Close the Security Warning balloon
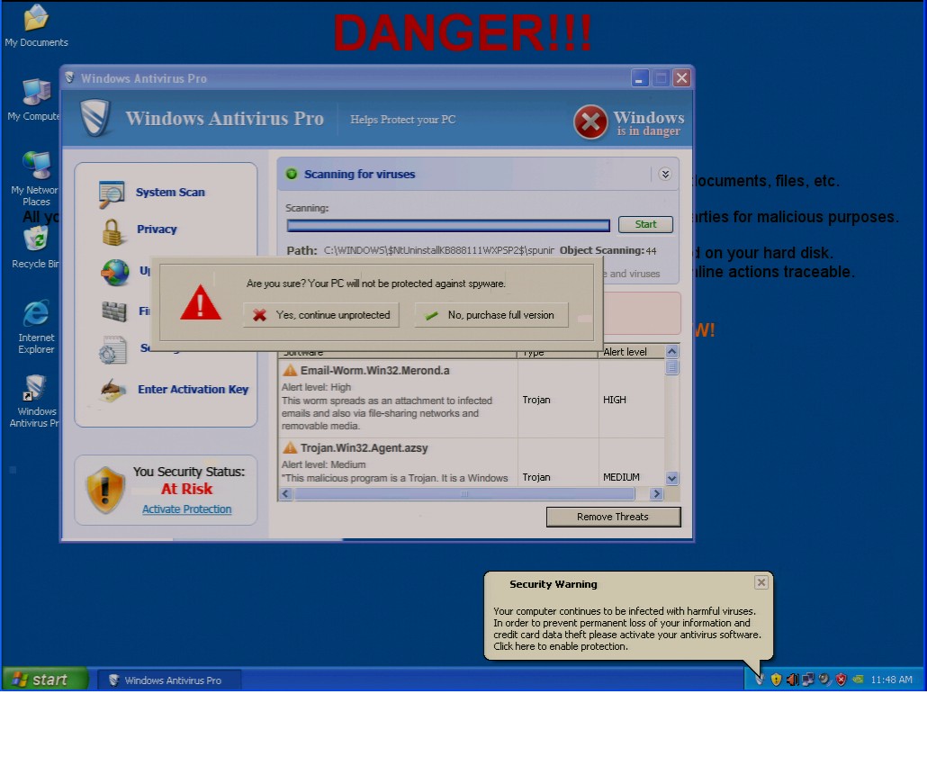927x784 pixels. tap(761, 582)
